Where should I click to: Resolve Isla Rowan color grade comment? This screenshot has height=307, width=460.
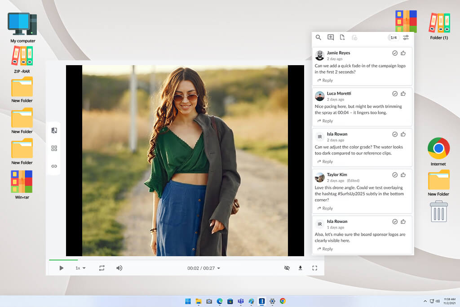395,134
